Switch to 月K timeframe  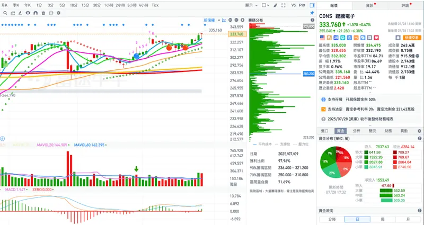coord(5,5)
